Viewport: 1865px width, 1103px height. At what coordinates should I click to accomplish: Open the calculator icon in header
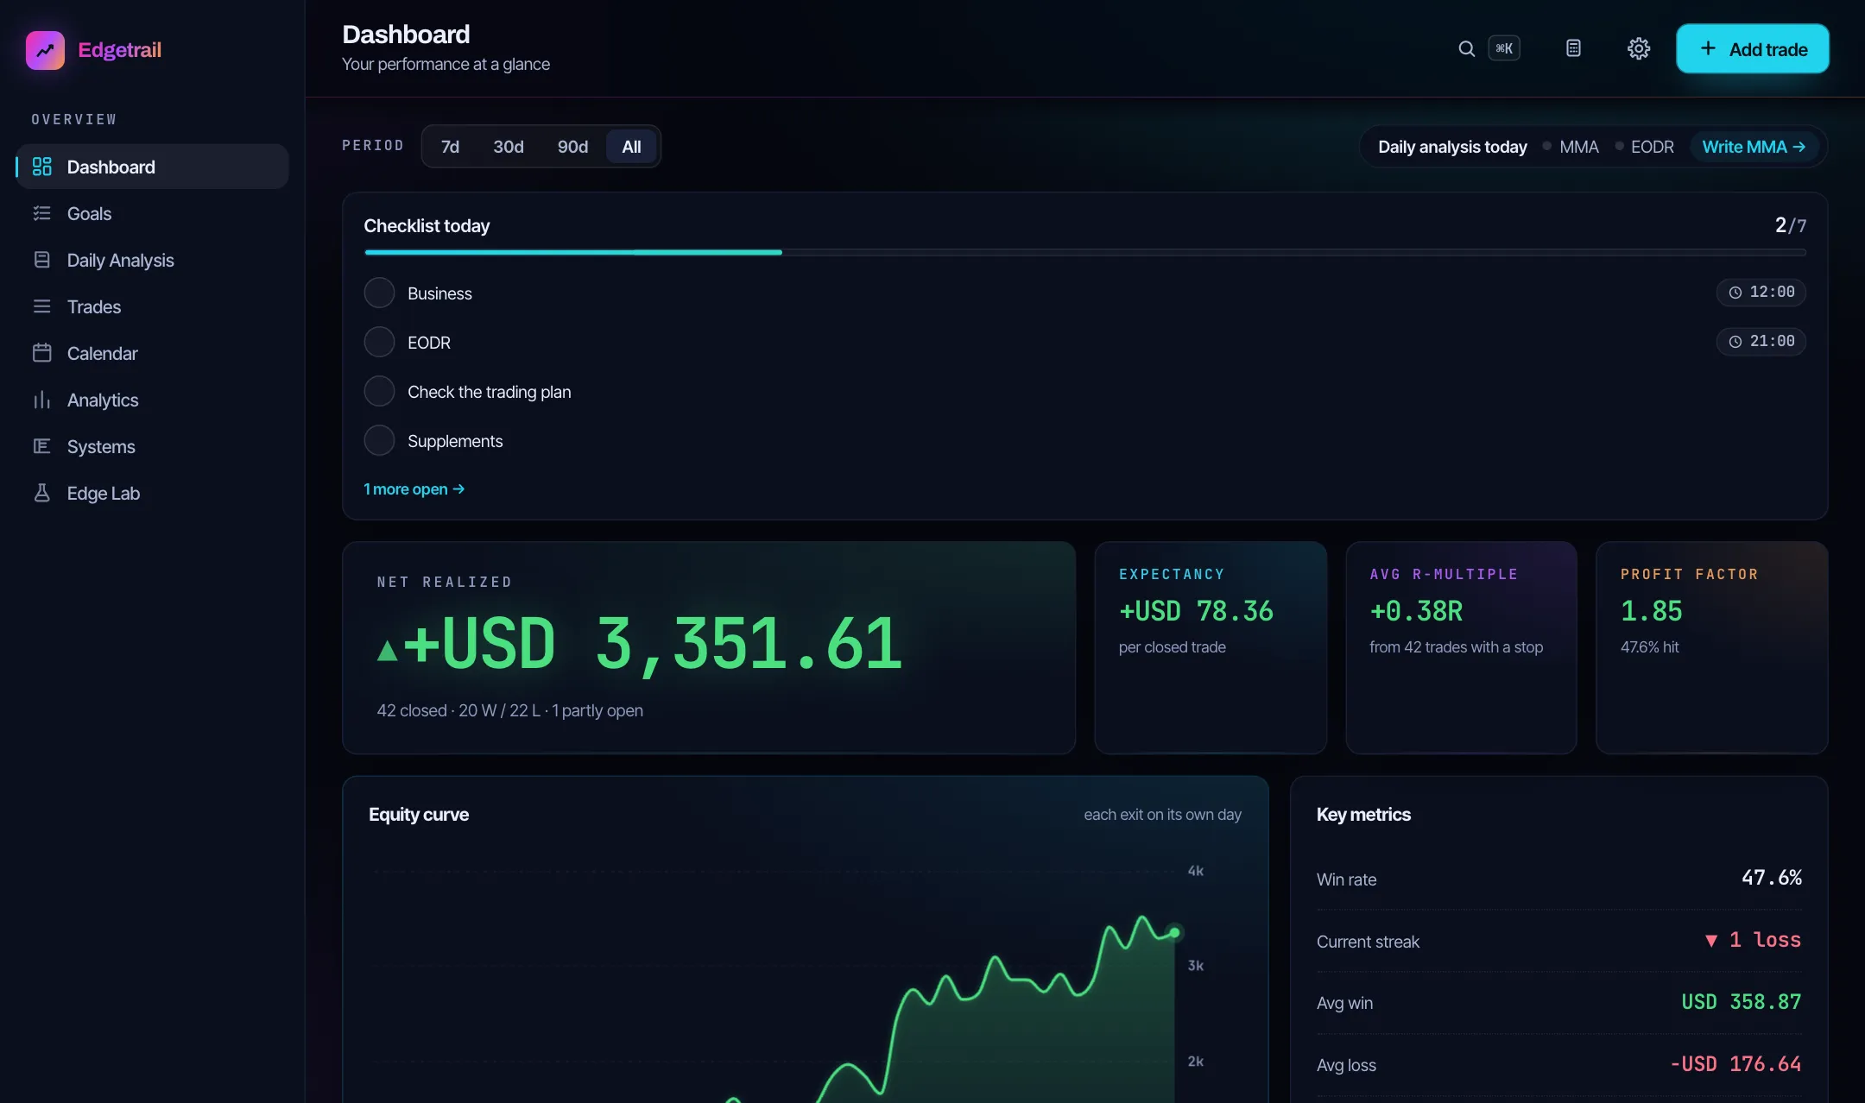point(1573,48)
